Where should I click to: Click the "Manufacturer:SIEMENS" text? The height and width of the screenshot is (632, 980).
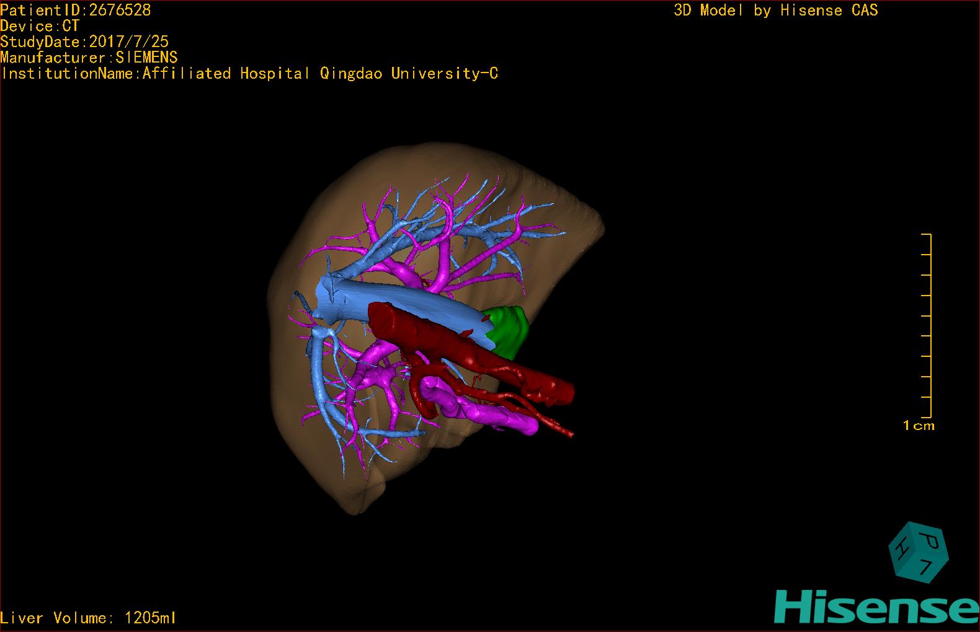pyautogui.click(x=89, y=58)
